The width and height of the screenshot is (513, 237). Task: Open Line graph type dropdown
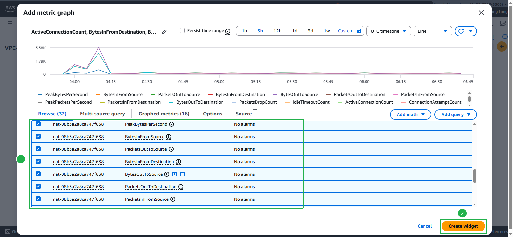click(433, 31)
